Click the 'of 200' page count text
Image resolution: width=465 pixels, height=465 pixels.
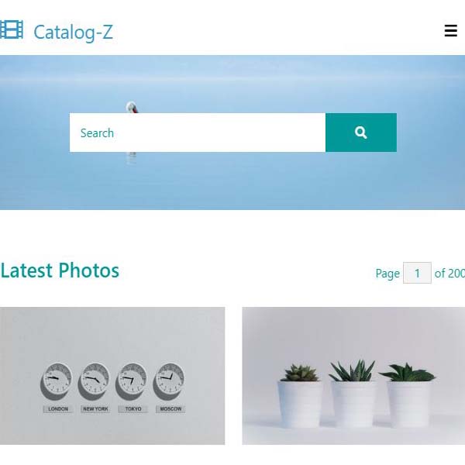(449, 273)
